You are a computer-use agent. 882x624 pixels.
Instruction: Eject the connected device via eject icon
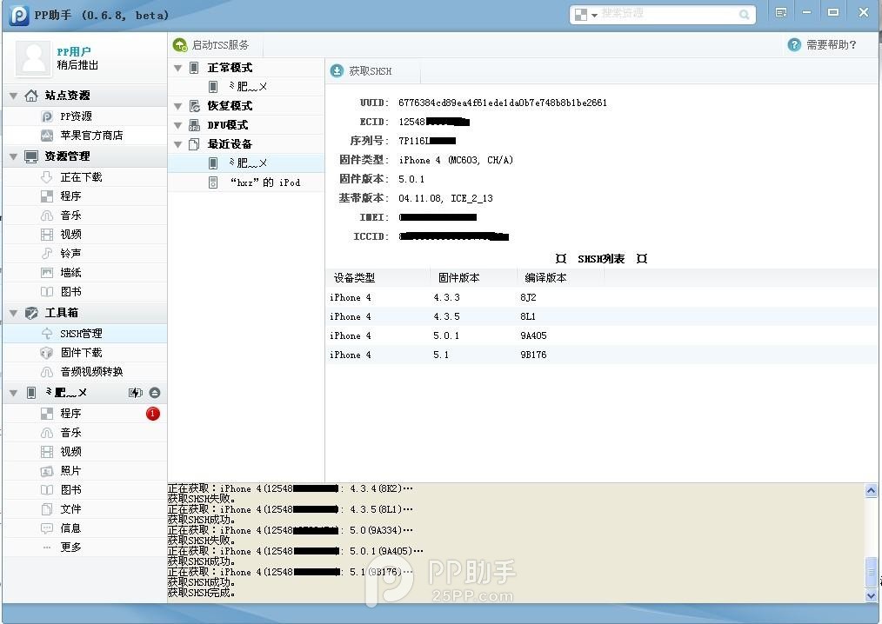point(154,393)
